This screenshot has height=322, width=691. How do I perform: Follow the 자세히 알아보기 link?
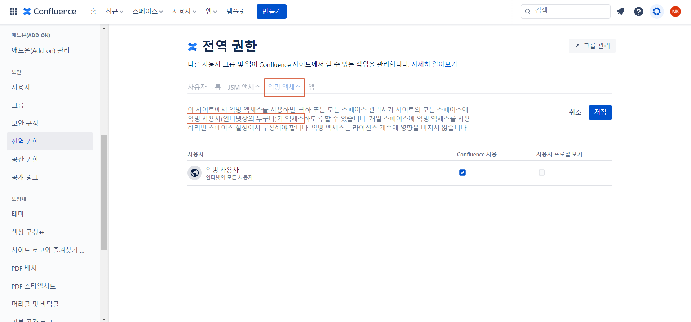(434, 64)
